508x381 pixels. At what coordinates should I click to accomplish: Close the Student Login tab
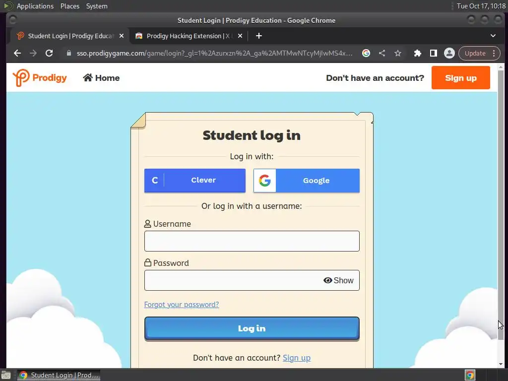(x=122, y=36)
